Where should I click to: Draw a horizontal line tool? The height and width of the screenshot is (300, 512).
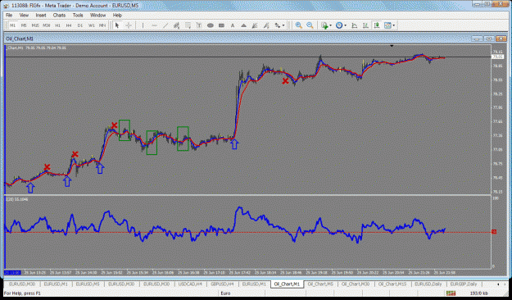pyautogui.click(x=155, y=25)
